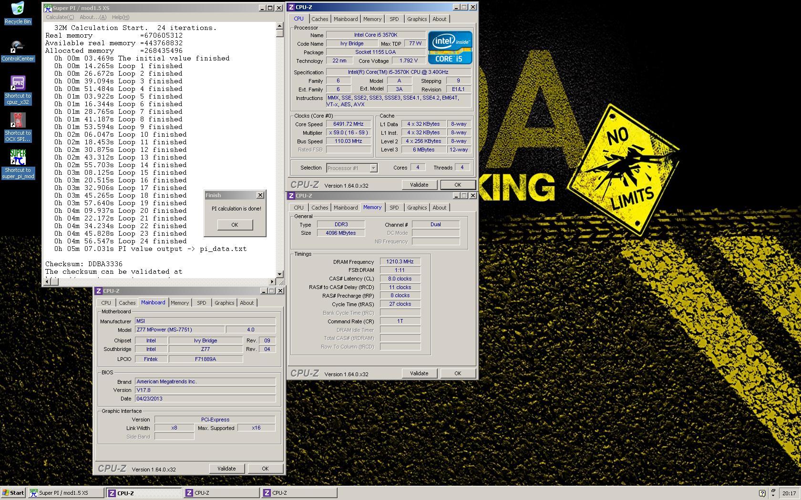
Task: Select the Caches tab in the CPU window
Action: click(x=319, y=19)
